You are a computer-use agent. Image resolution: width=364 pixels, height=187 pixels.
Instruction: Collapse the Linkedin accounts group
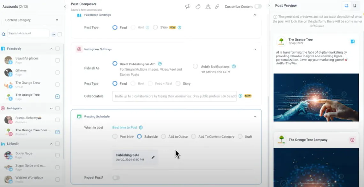[x=51, y=144]
